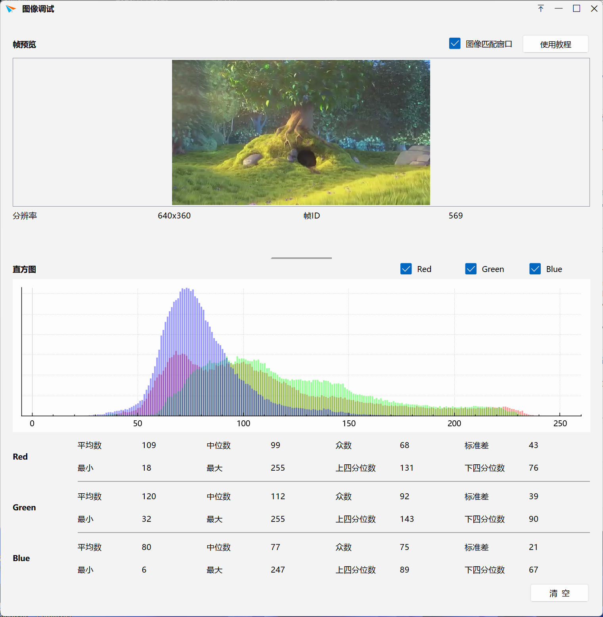Select Blue 标准差 value 21

[533, 547]
